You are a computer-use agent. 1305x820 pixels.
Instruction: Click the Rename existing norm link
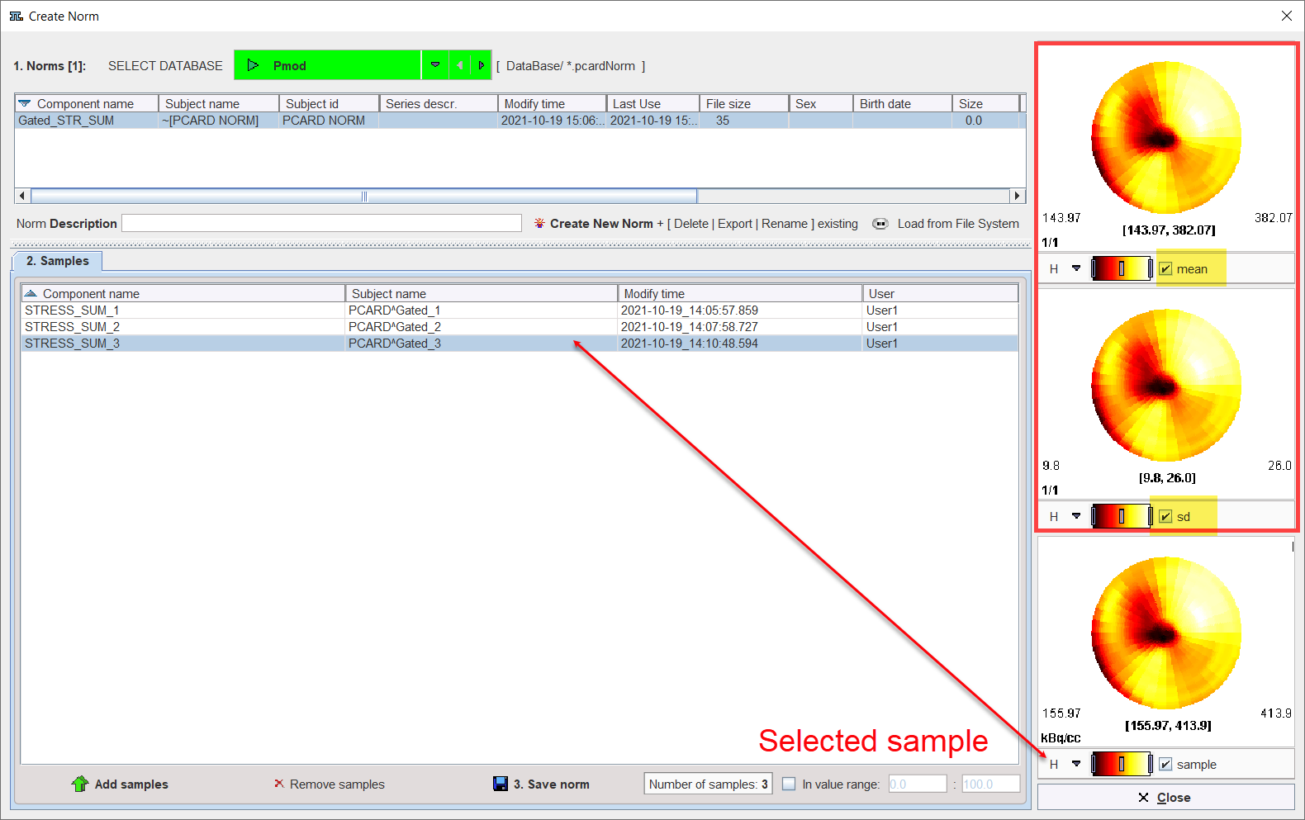point(785,224)
